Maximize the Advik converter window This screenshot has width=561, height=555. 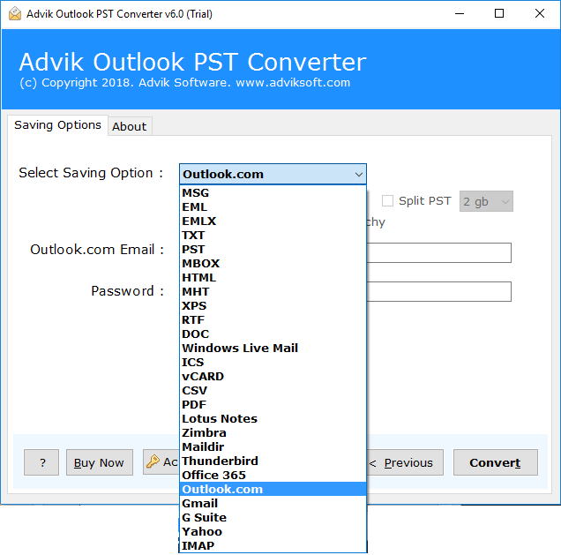pos(499,13)
